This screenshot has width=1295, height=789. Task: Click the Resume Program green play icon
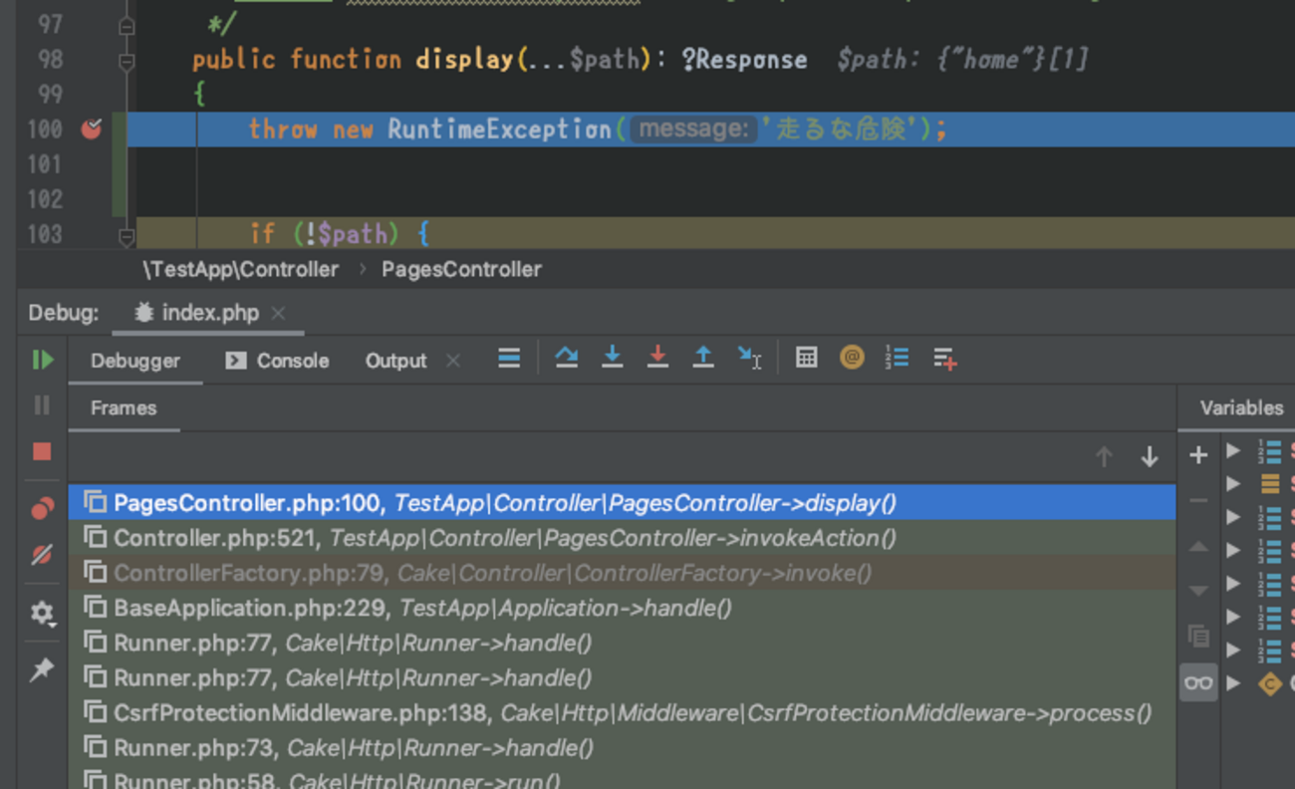click(42, 360)
